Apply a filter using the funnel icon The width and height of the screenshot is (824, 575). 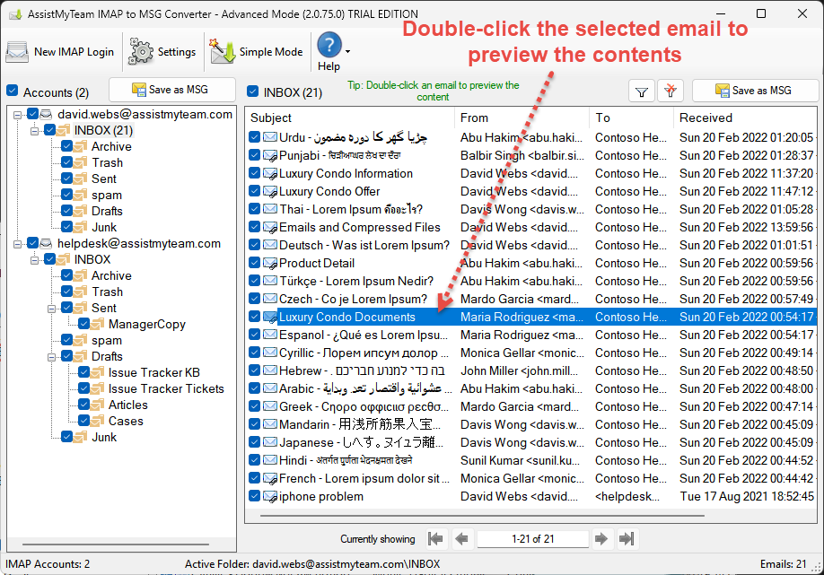click(641, 91)
